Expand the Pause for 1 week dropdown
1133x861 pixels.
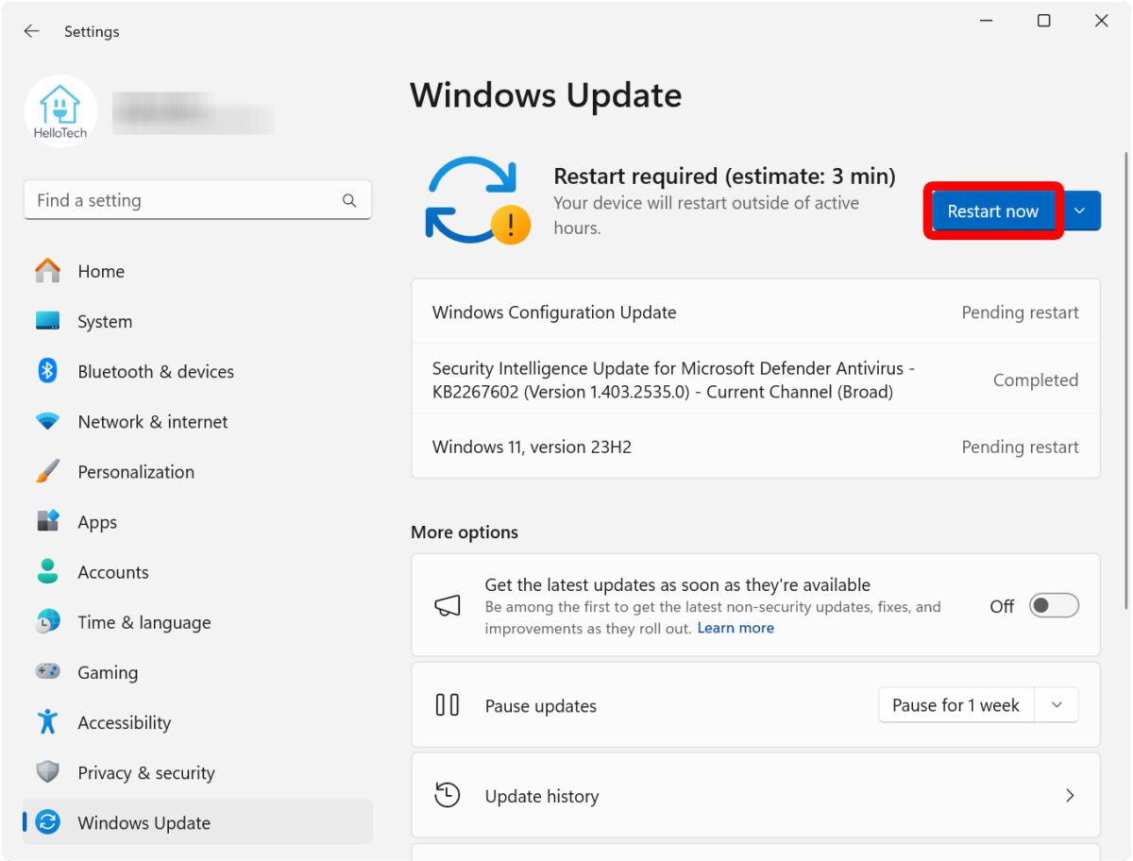pyautogui.click(x=1057, y=705)
